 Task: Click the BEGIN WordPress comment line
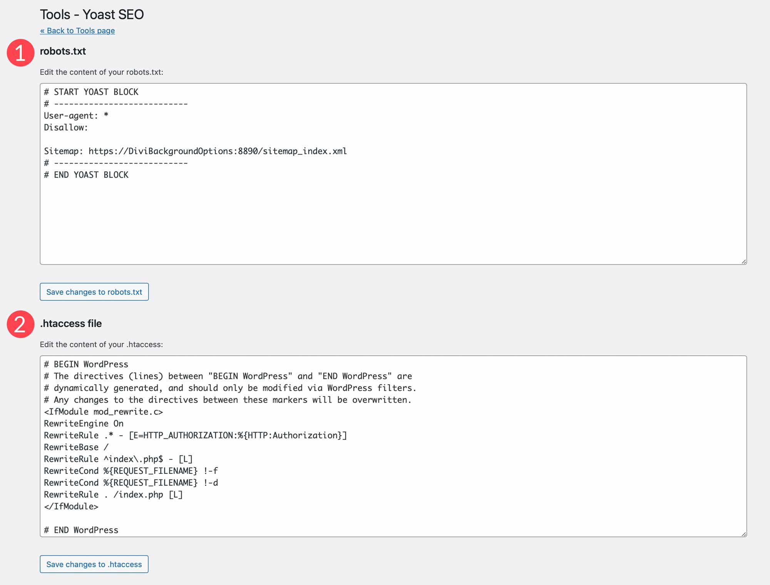pos(86,364)
